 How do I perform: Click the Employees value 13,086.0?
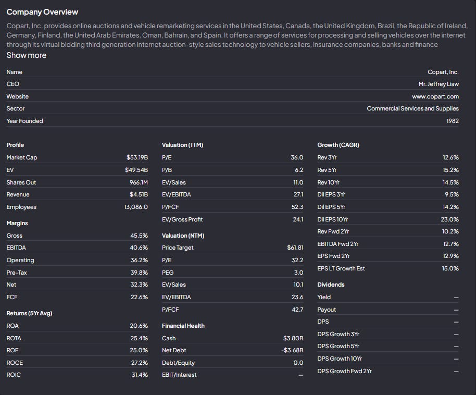(x=136, y=207)
